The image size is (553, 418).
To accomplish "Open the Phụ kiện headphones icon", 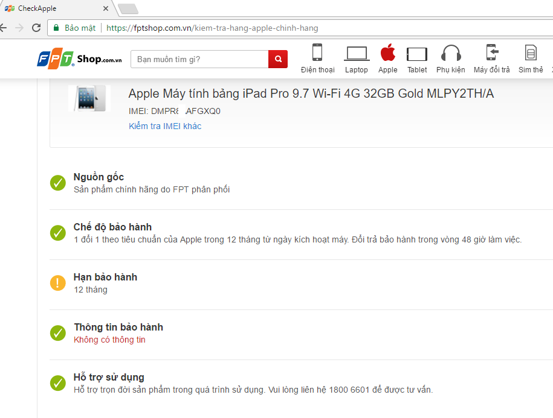I will (x=451, y=53).
